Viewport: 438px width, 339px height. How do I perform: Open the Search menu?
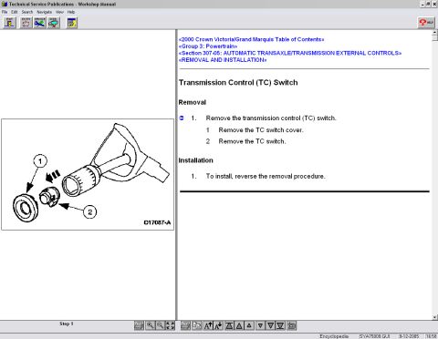pyautogui.click(x=27, y=12)
